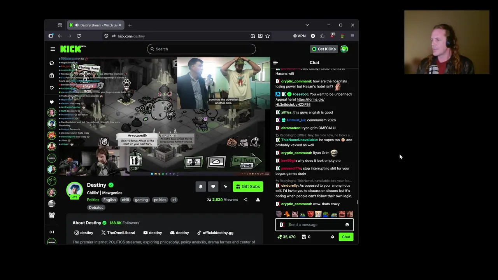Image resolution: width=498 pixels, height=280 pixels.
Task: Insert the first face emote from quick emotes
Action: click(279, 214)
